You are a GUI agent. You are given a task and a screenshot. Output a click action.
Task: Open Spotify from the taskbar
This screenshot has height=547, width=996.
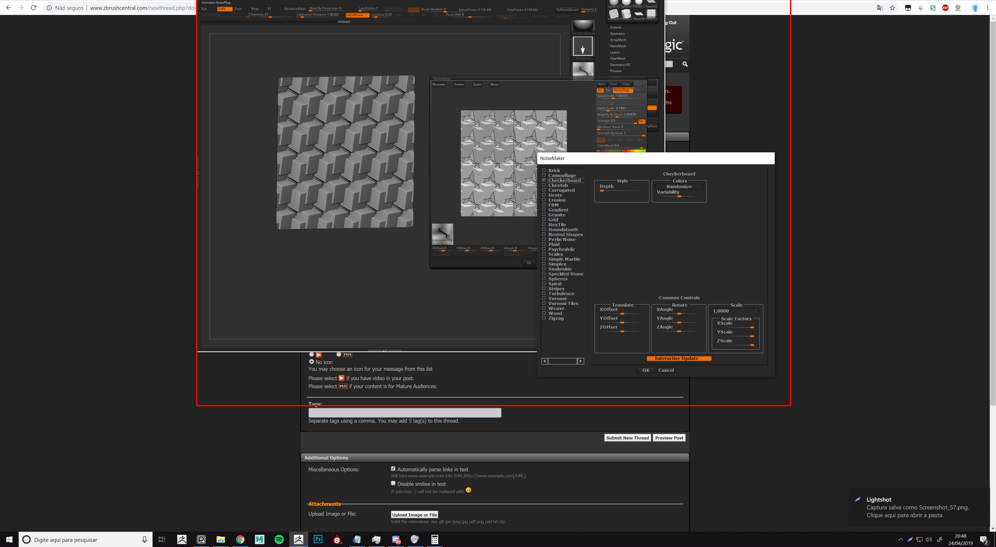[279, 539]
